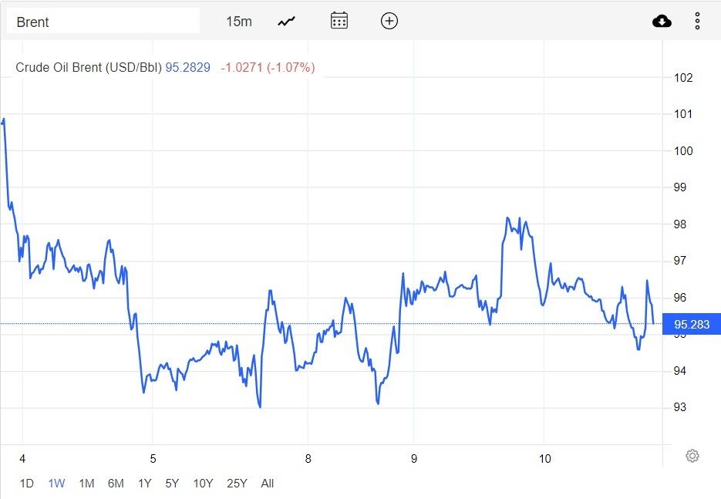Click the Brent symbol search field
This screenshot has width=721, height=499.
coord(103,22)
